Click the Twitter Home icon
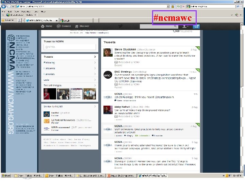 pos(43,26)
